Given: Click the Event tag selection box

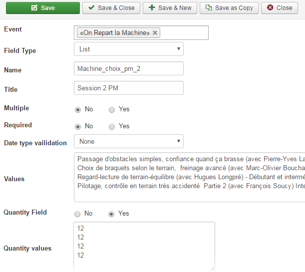Looking at the screenshot, I should click(185, 33).
